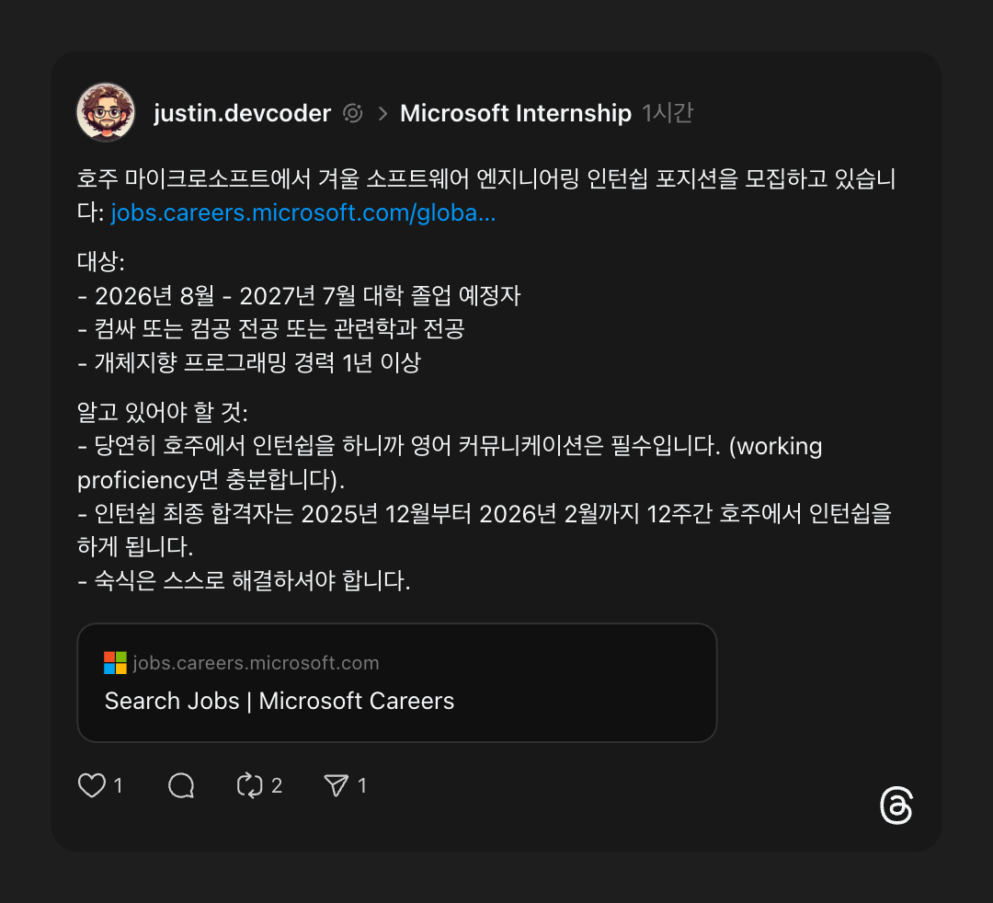Screen dimensions: 993x903
Task: Click the 1시간 post timestamp
Action: (x=668, y=113)
